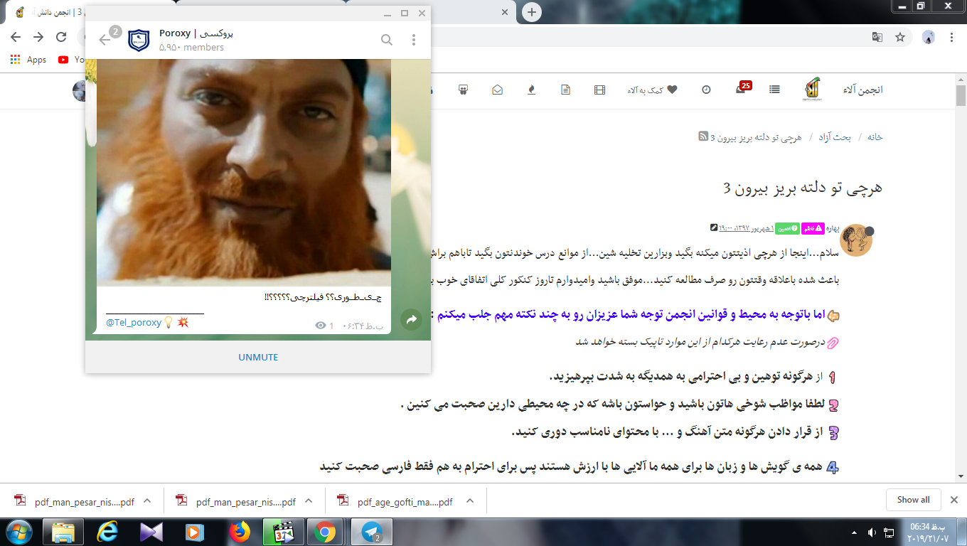Click the @Tel_poroxy link in the post
Screen dimensions: 967x546
(x=134, y=323)
